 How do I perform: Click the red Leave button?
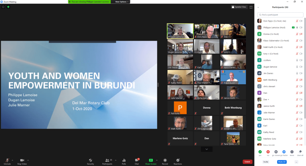pyautogui.click(x=247, y=162)
